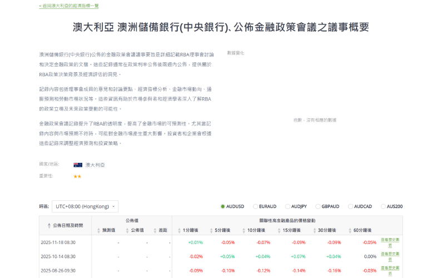Sort by 1分鐘後 column arrows

click(179, 231)
